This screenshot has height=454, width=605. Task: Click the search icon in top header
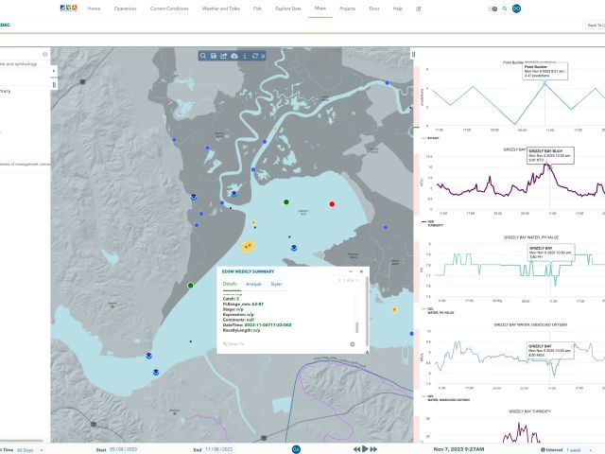pyautogui.click(x=504, y=9)
